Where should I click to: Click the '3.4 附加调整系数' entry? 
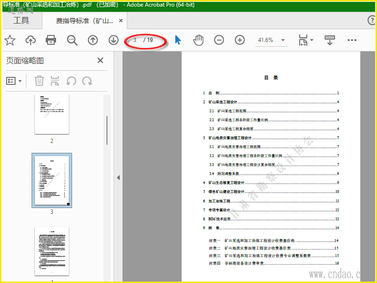274,174
